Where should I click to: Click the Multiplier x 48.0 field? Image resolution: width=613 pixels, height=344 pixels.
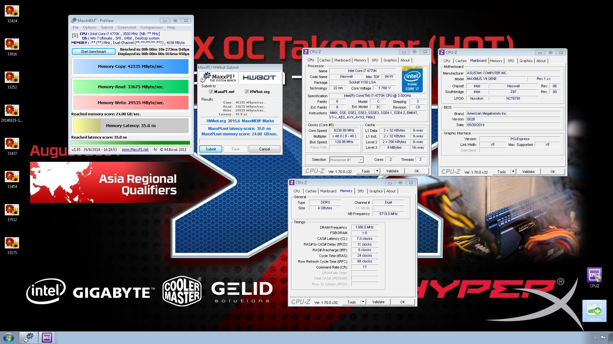344,136
